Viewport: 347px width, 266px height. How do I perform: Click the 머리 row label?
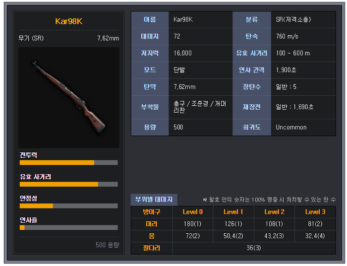(x=152, y=224)
